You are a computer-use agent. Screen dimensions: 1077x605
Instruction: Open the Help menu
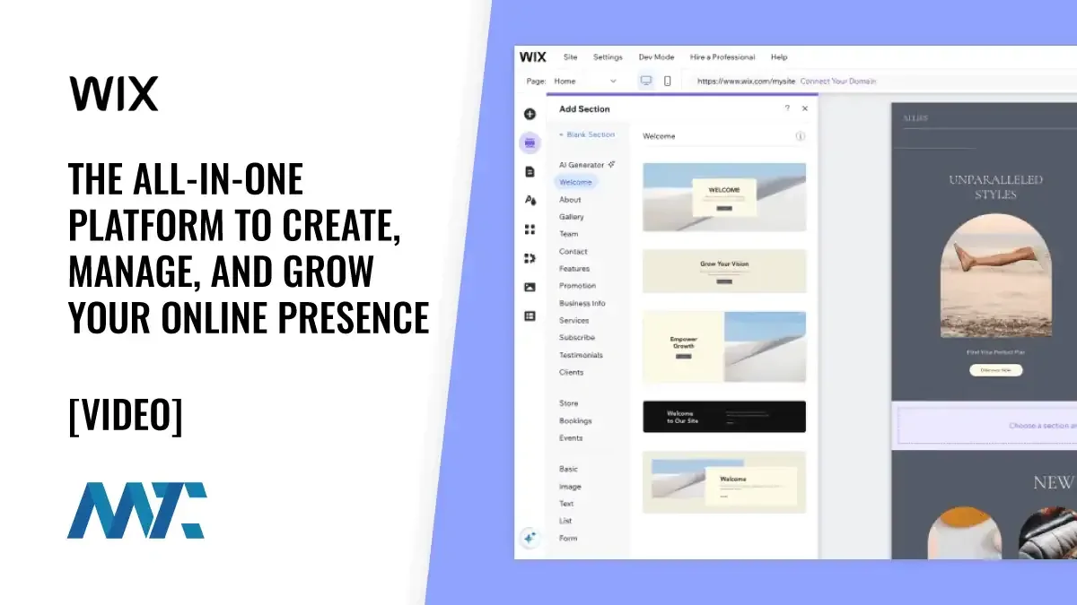(x=779, y=57)
